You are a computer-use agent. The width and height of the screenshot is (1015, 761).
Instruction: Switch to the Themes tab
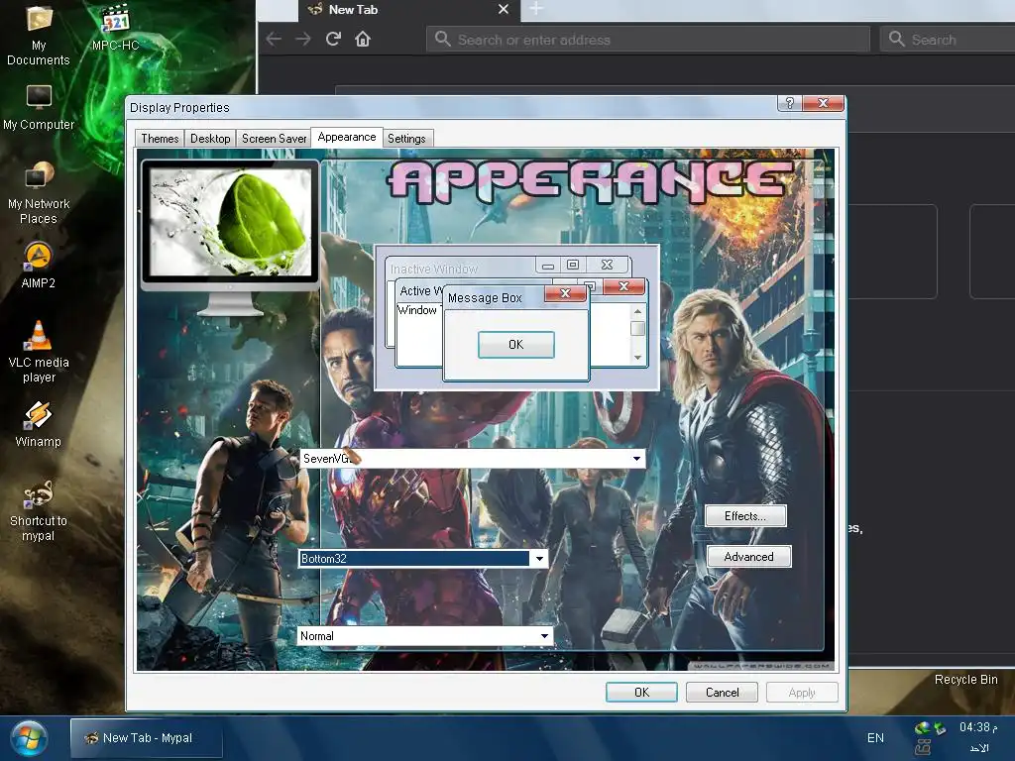click(160, 139)
